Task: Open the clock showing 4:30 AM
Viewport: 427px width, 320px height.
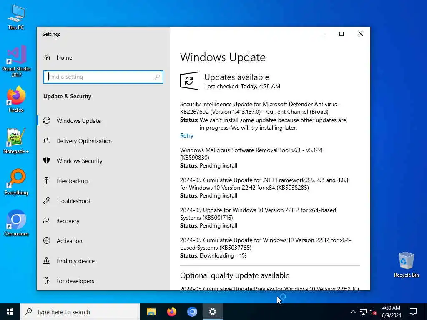Action: point(391,312)
